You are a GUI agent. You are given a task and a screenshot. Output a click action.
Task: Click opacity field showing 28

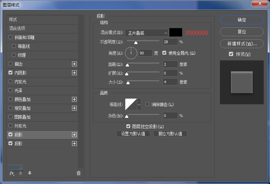coord(170,42)
